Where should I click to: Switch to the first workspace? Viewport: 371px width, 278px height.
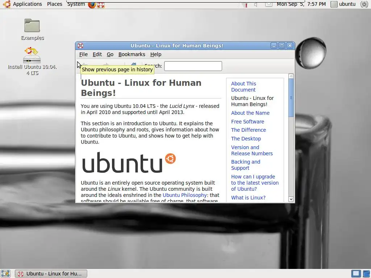coord(356,274)
